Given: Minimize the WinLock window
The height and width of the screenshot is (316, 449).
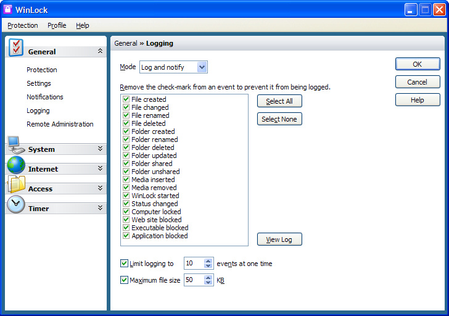Looking at the screenshot, I should (x=411, y=10).
